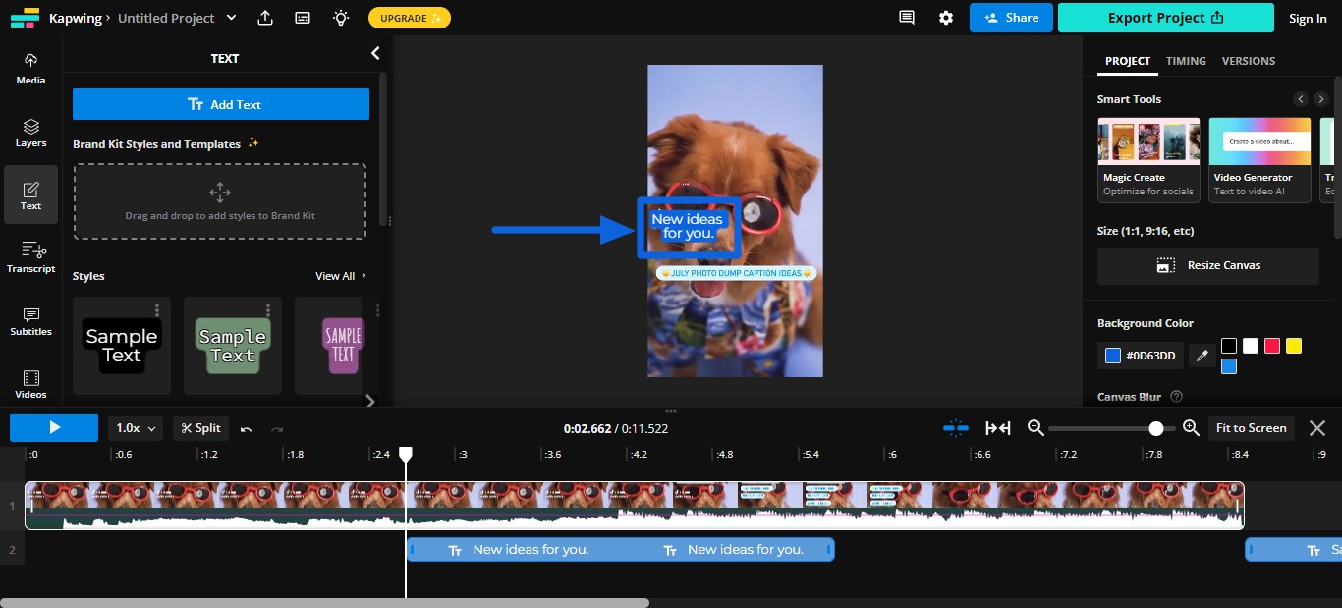This screenshot has height=608, width=1342.
Task: Open the Videos panel
Action: [x=30, y=381]
